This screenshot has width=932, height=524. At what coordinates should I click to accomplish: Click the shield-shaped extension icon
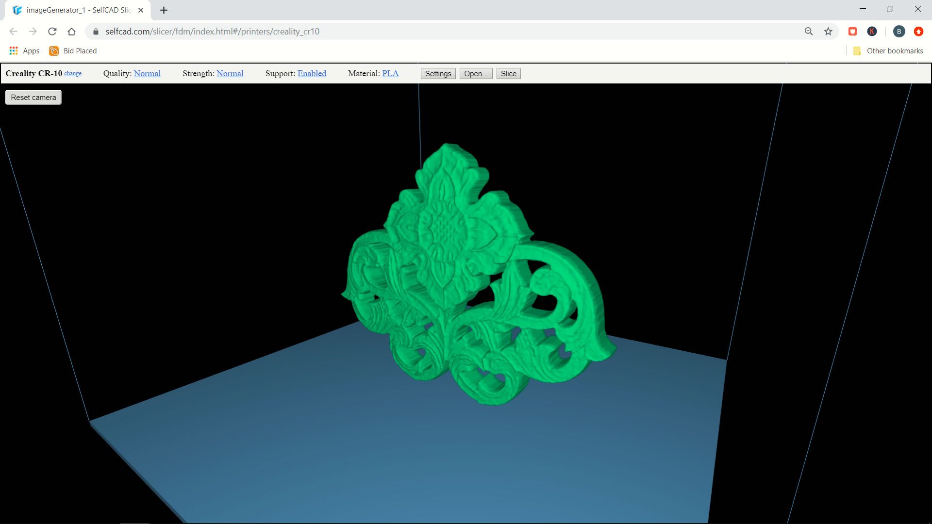click(x=853, y=31)
